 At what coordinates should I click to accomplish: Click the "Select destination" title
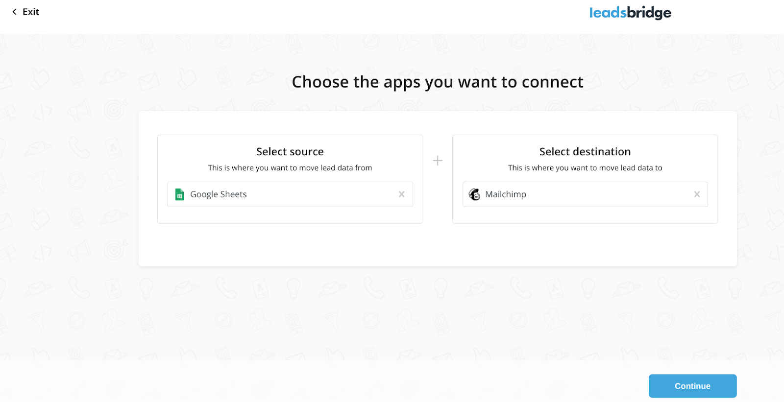[585, 152]
